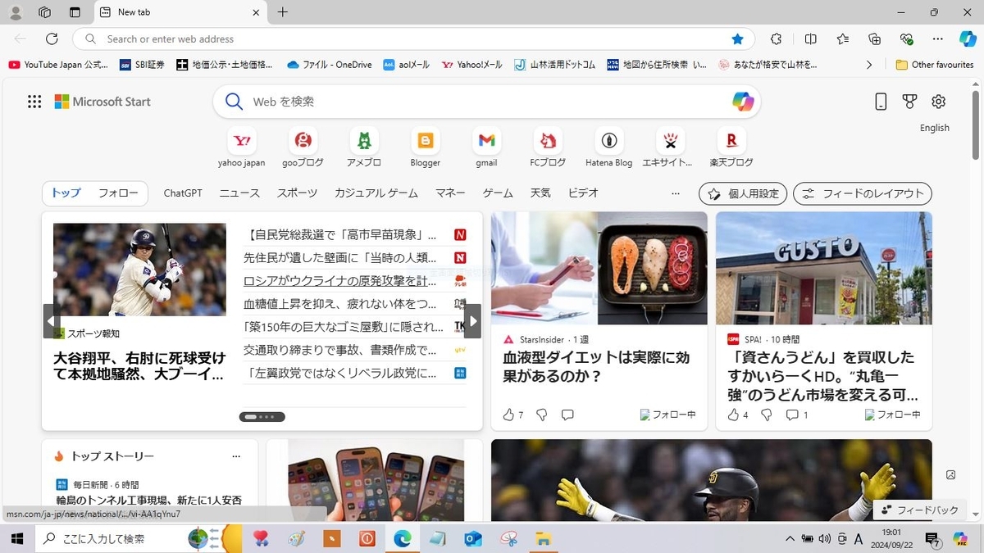Click 個人用設定 button
984x553 pixels.
pos(743,194)
